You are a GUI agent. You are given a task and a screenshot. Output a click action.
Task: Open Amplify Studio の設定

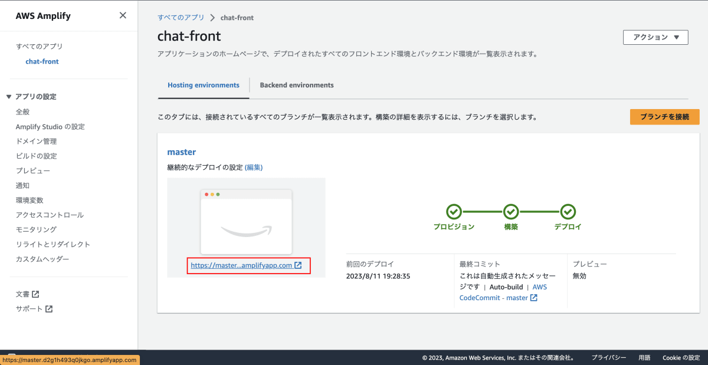[x=50, y=127]
